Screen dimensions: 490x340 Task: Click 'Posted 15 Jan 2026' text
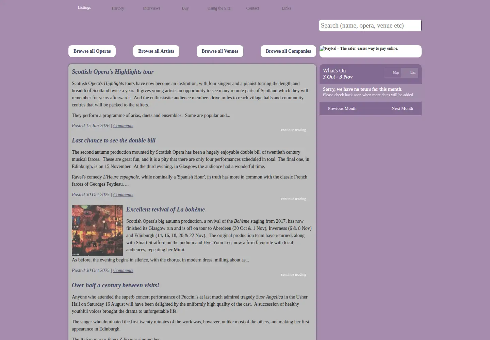point(91,125)
